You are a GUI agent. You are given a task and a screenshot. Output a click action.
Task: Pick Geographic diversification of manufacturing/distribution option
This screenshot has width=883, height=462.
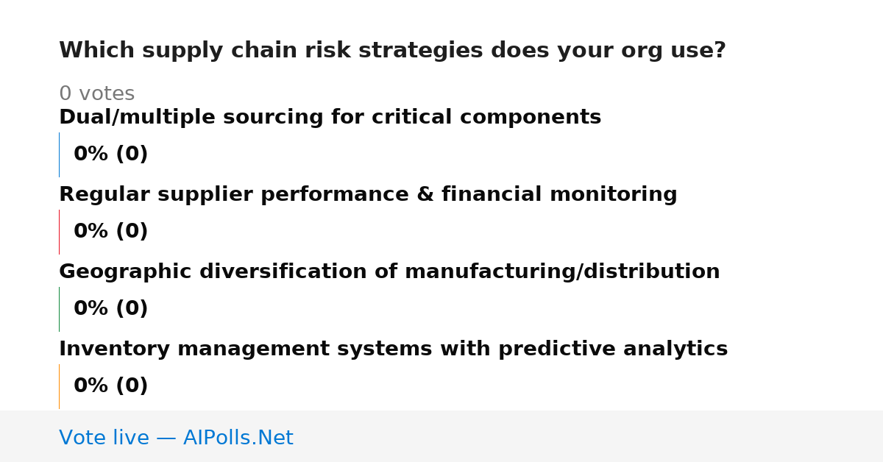point(389,272)
